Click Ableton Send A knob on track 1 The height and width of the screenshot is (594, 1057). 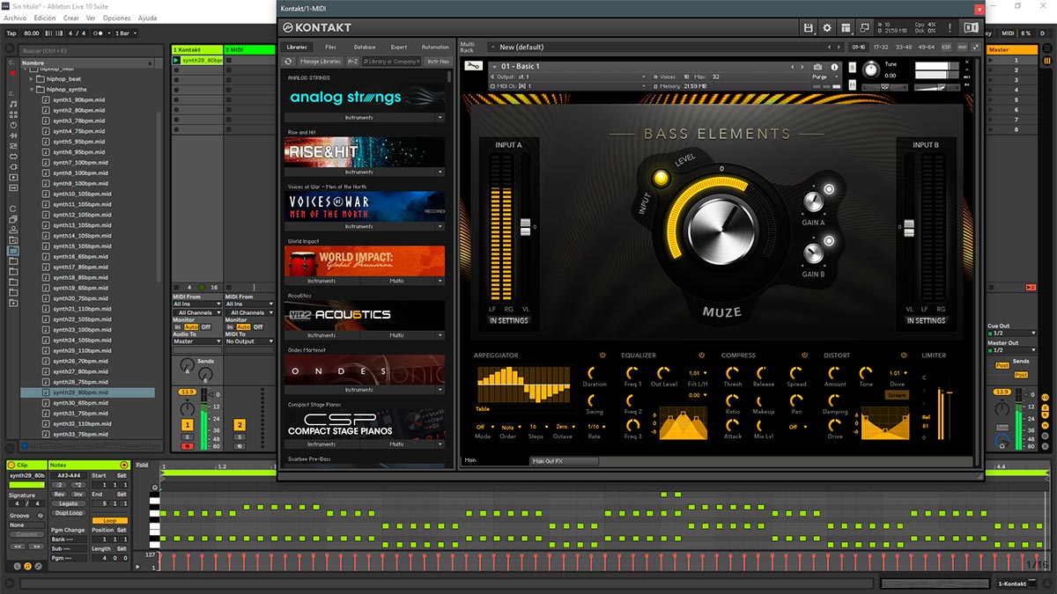coord(186,366)
